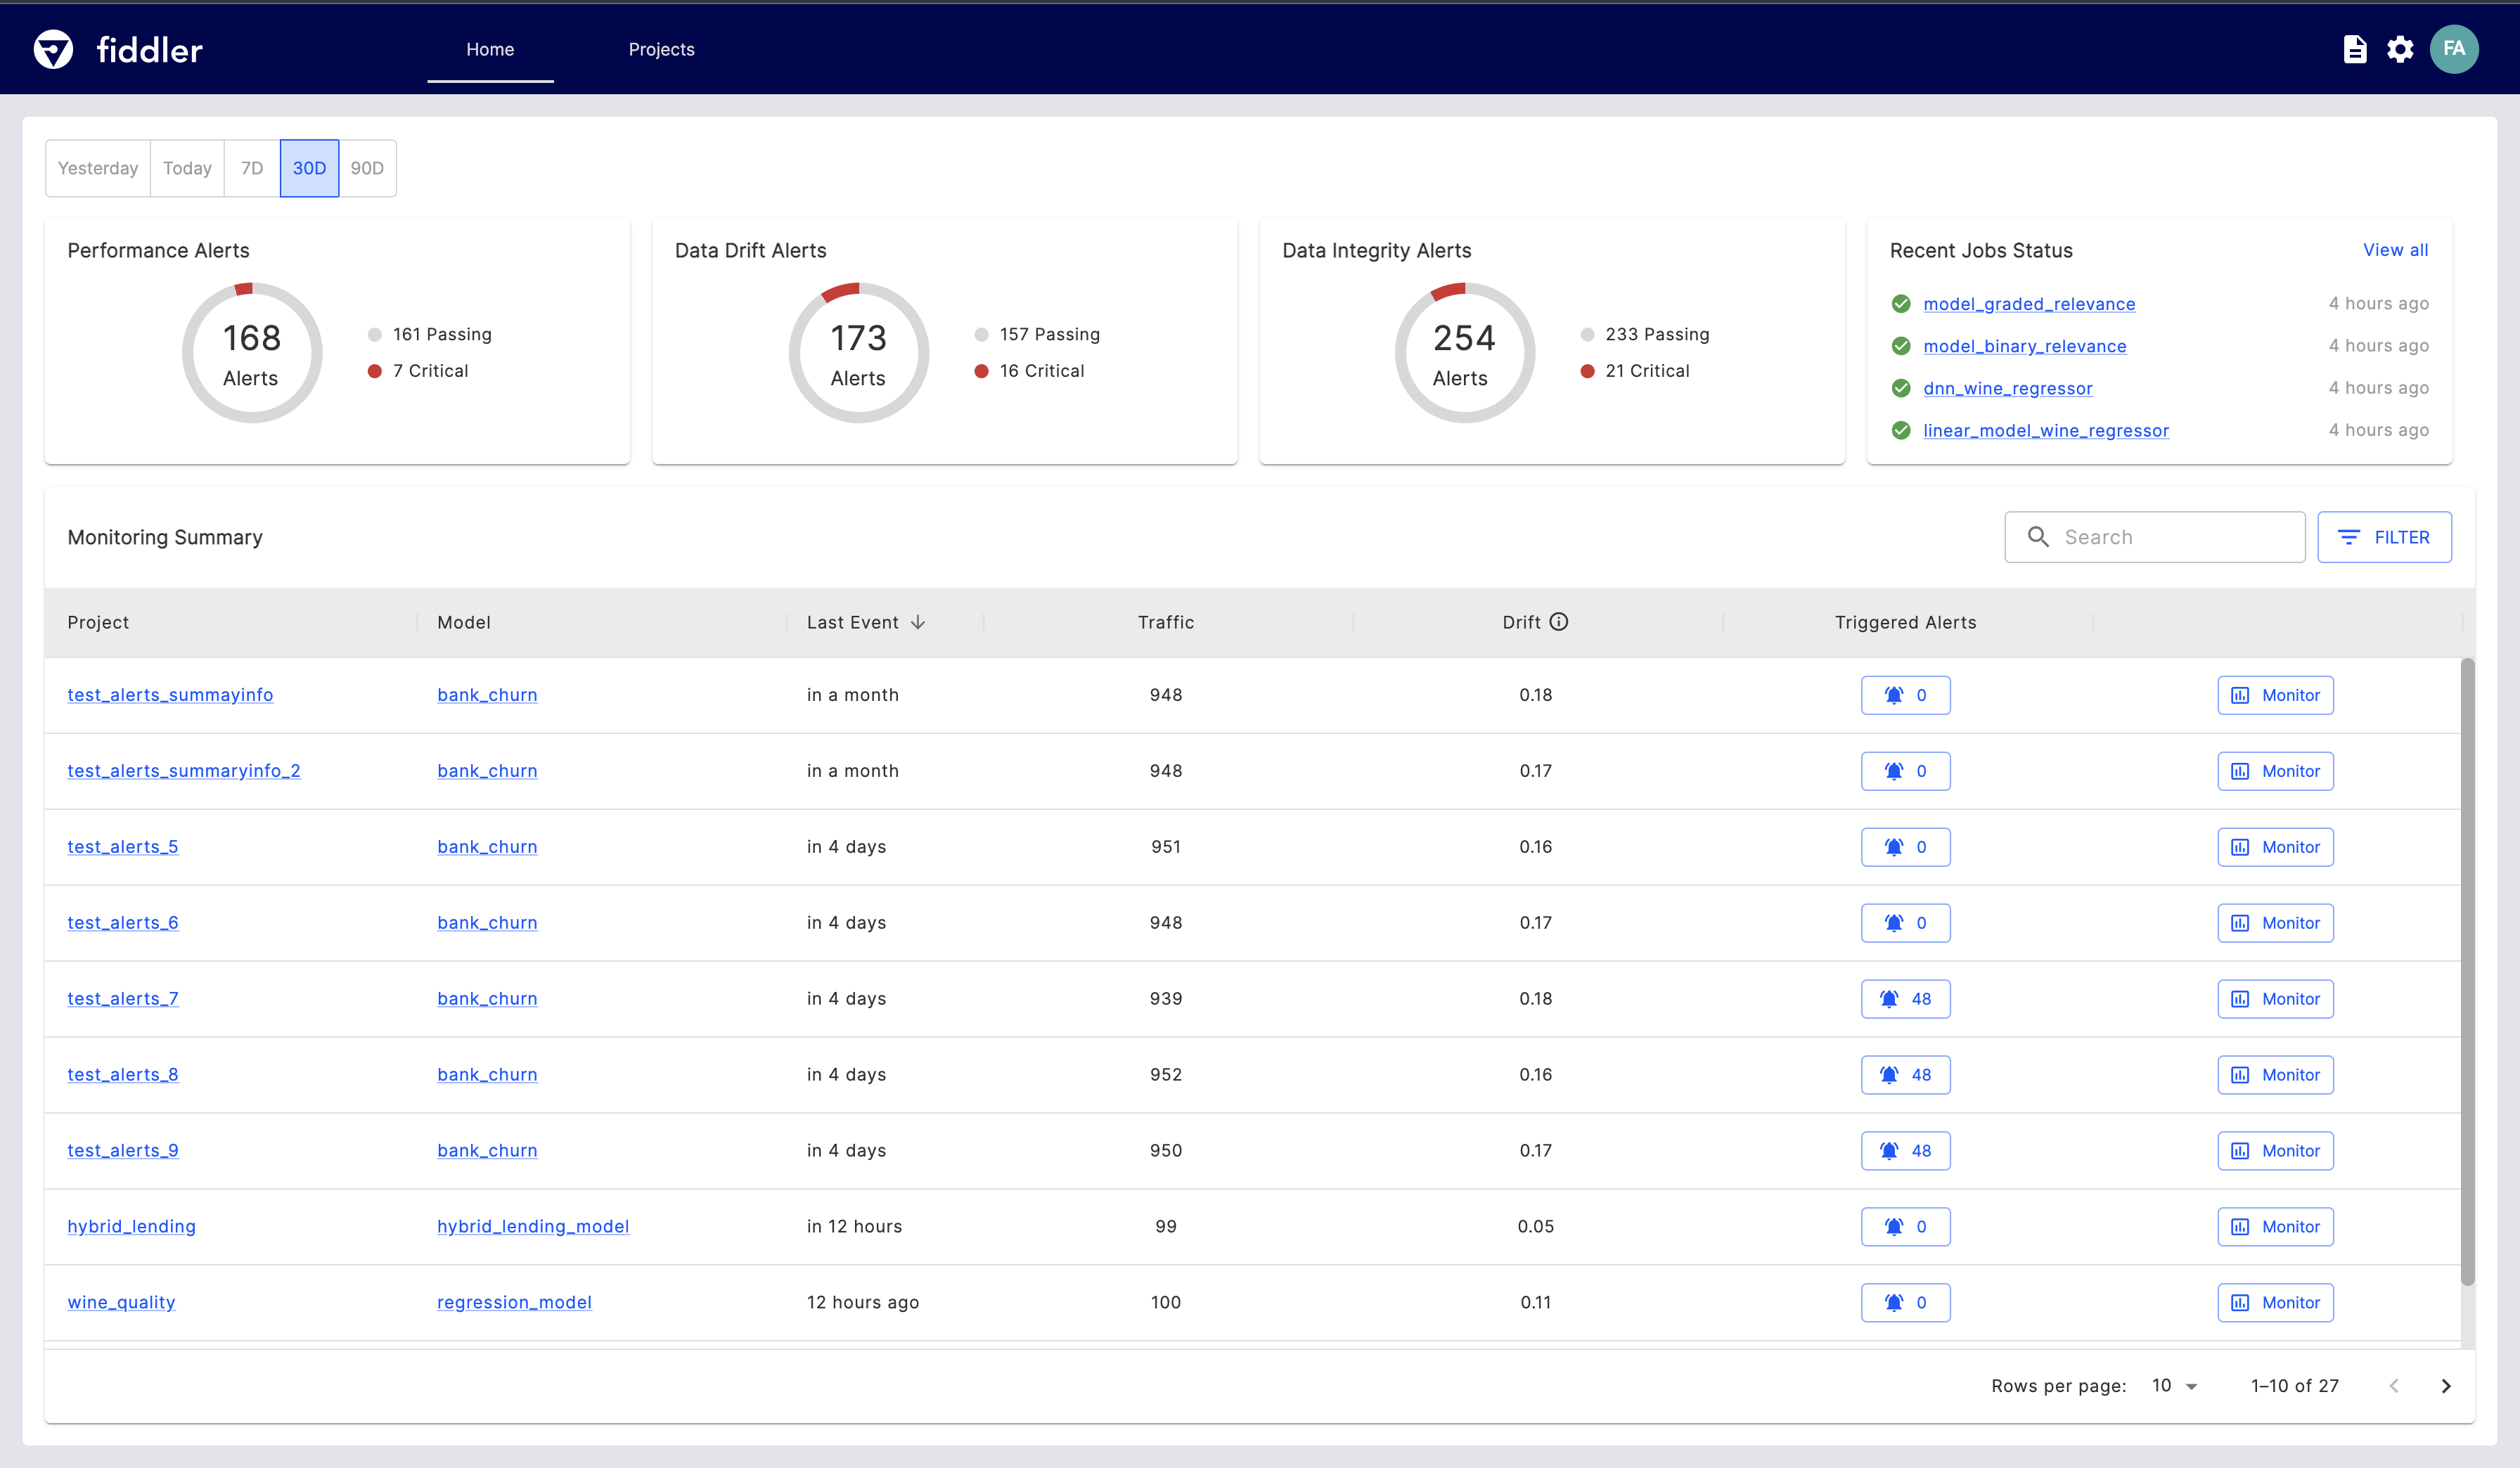Image resolution: width=2520 pixels, height=1468 pixels.
Task: Open the Home tab
Action: point(490,49)
